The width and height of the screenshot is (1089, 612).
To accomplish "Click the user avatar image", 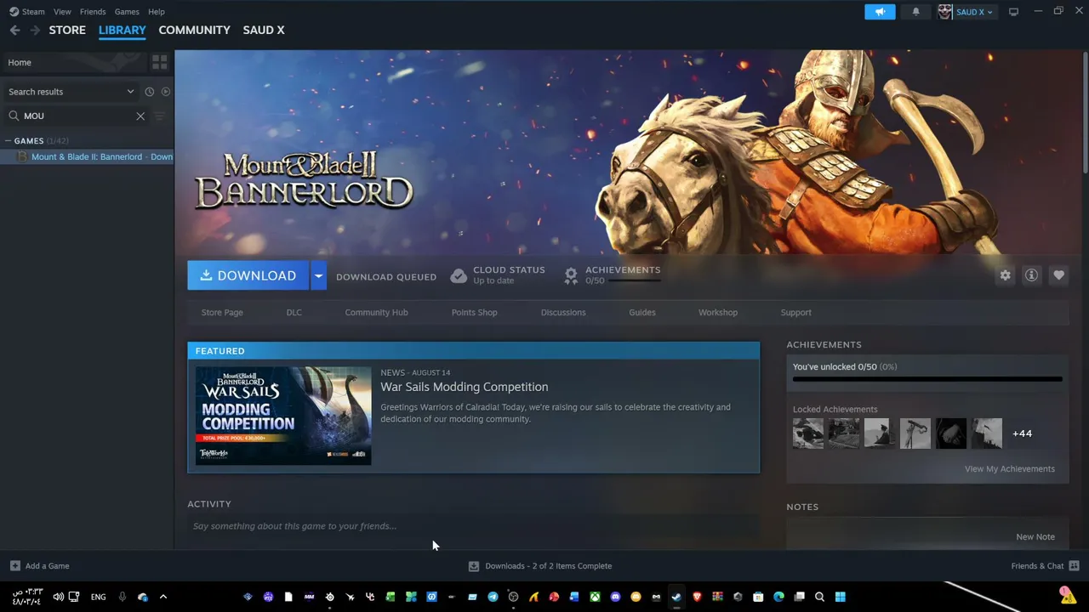I will pos(945,12).
